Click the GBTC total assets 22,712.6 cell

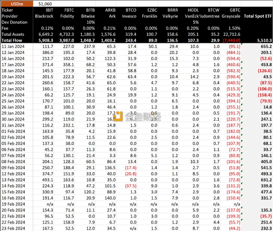tap(231, 34)
